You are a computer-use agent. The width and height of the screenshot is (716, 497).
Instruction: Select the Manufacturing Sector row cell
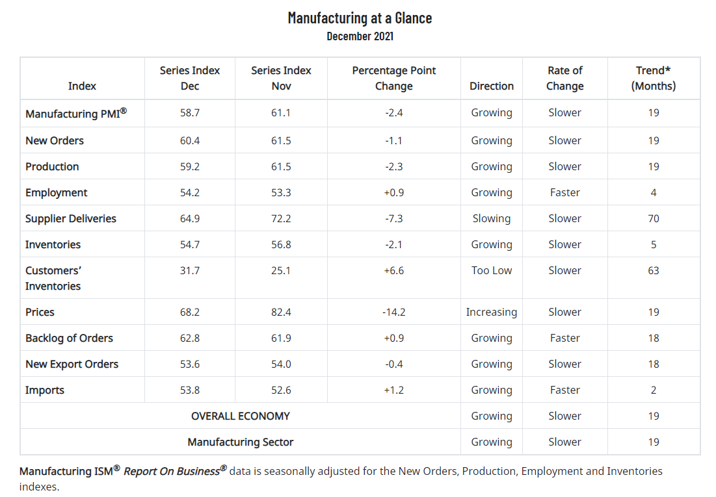click(x=241, y=442)
